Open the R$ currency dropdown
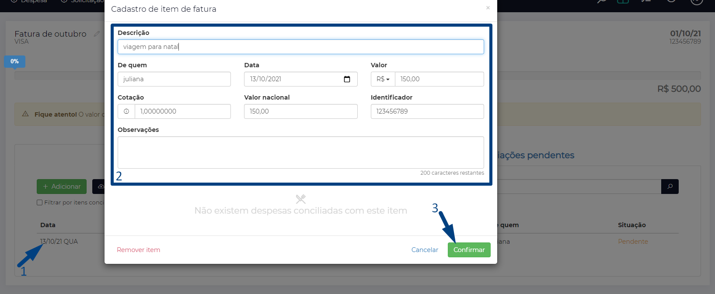715x294 pixels. coord(383,79)
